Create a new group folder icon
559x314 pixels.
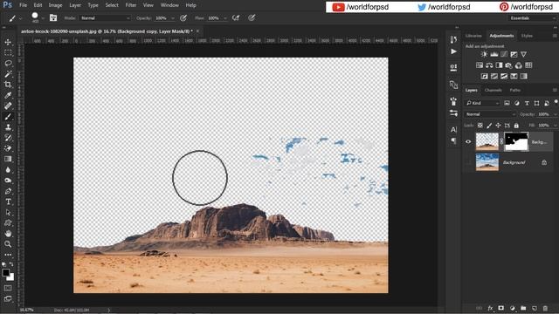point(523,308)
